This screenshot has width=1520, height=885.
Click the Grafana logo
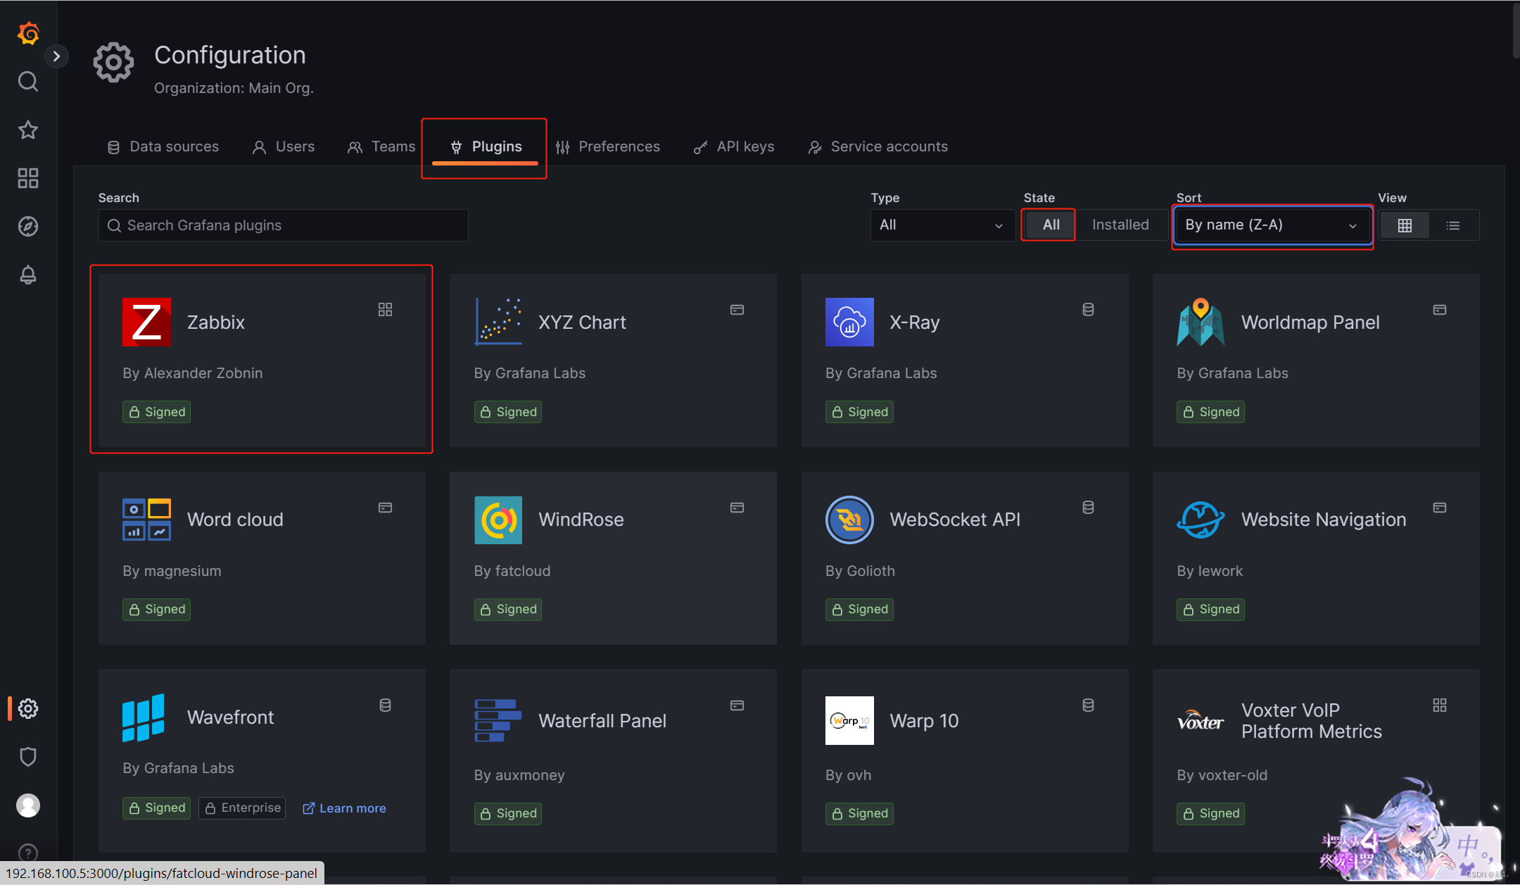coord(27,33)
